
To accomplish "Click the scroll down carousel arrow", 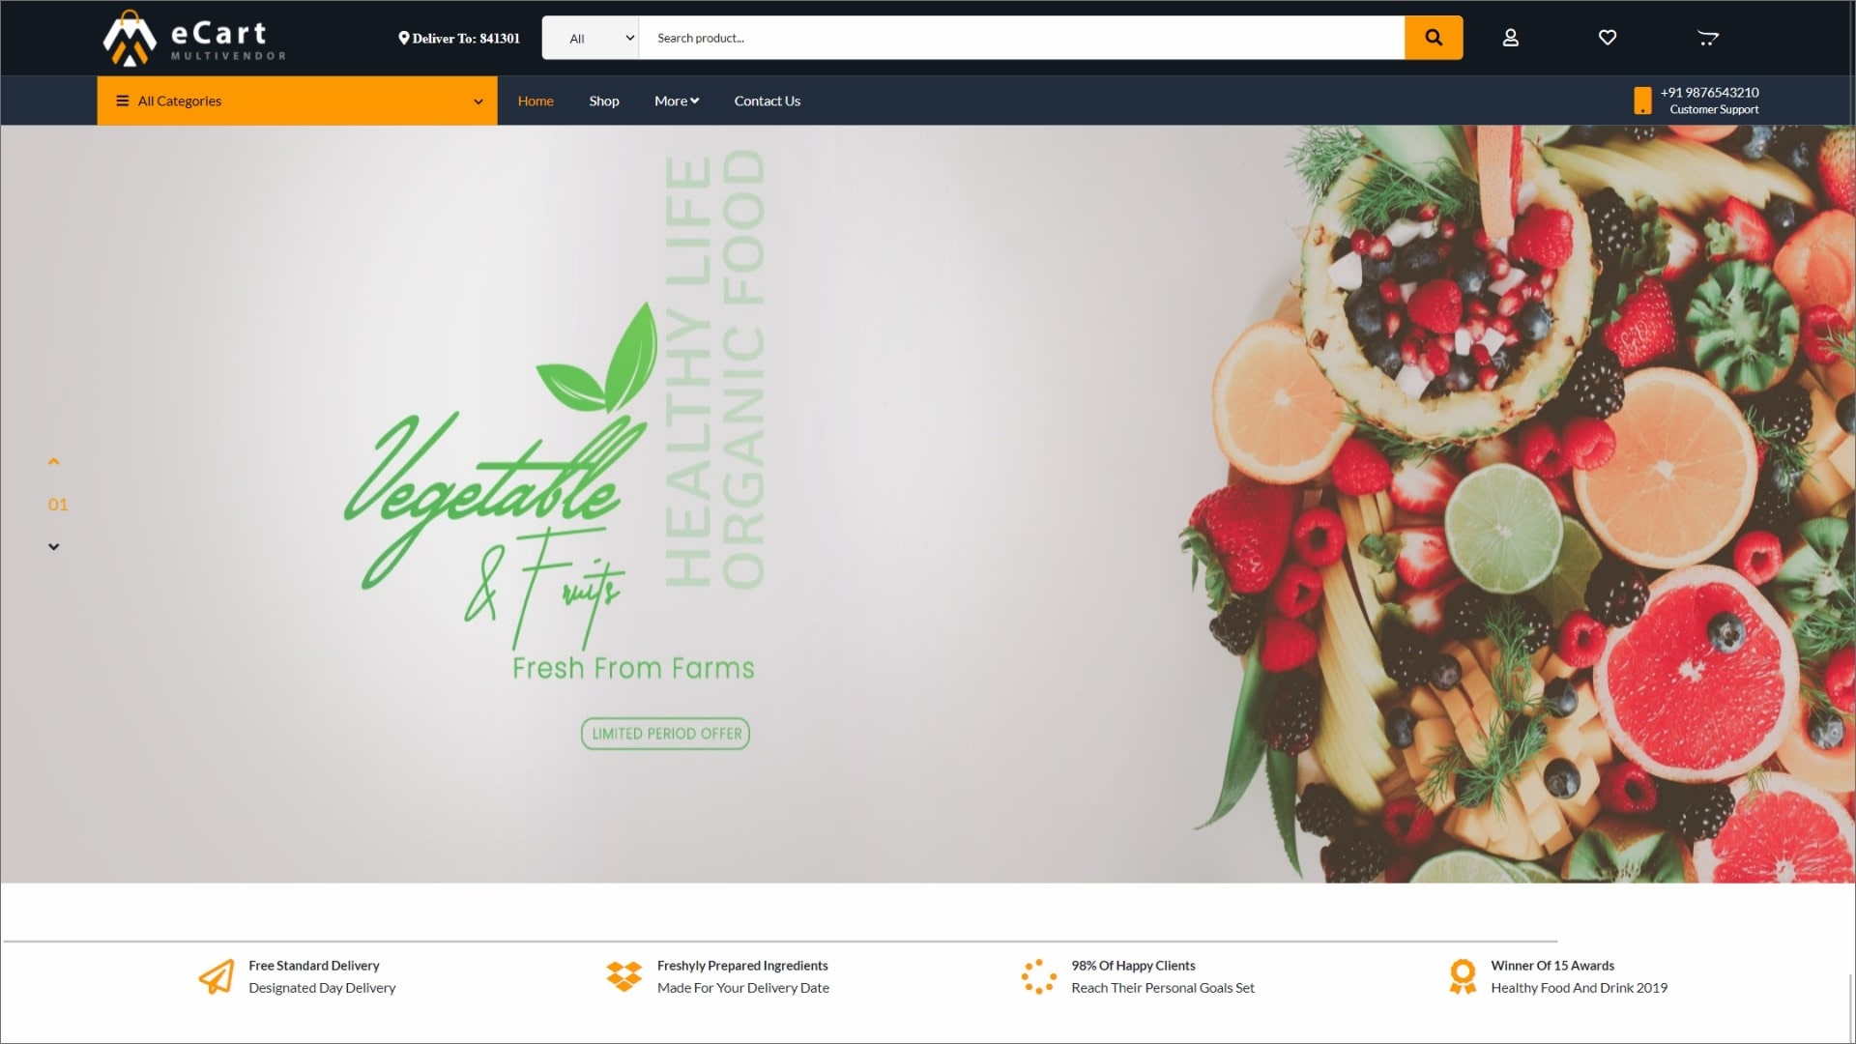I will 53,547.
